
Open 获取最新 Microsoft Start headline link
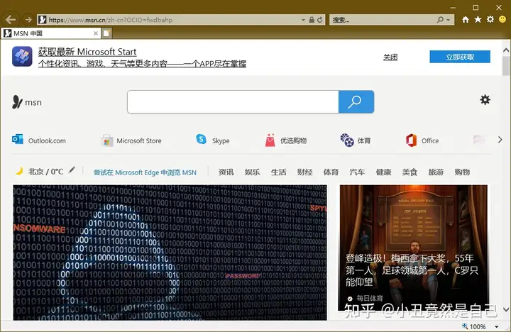[x=87, y=52]
